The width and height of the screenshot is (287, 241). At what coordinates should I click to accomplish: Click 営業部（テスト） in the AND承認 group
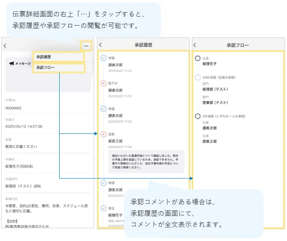215,103
